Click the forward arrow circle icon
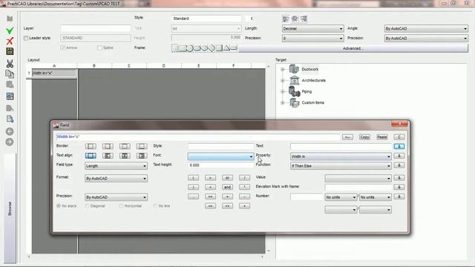This screenshot has width=475, height=267. pos(10,142)
